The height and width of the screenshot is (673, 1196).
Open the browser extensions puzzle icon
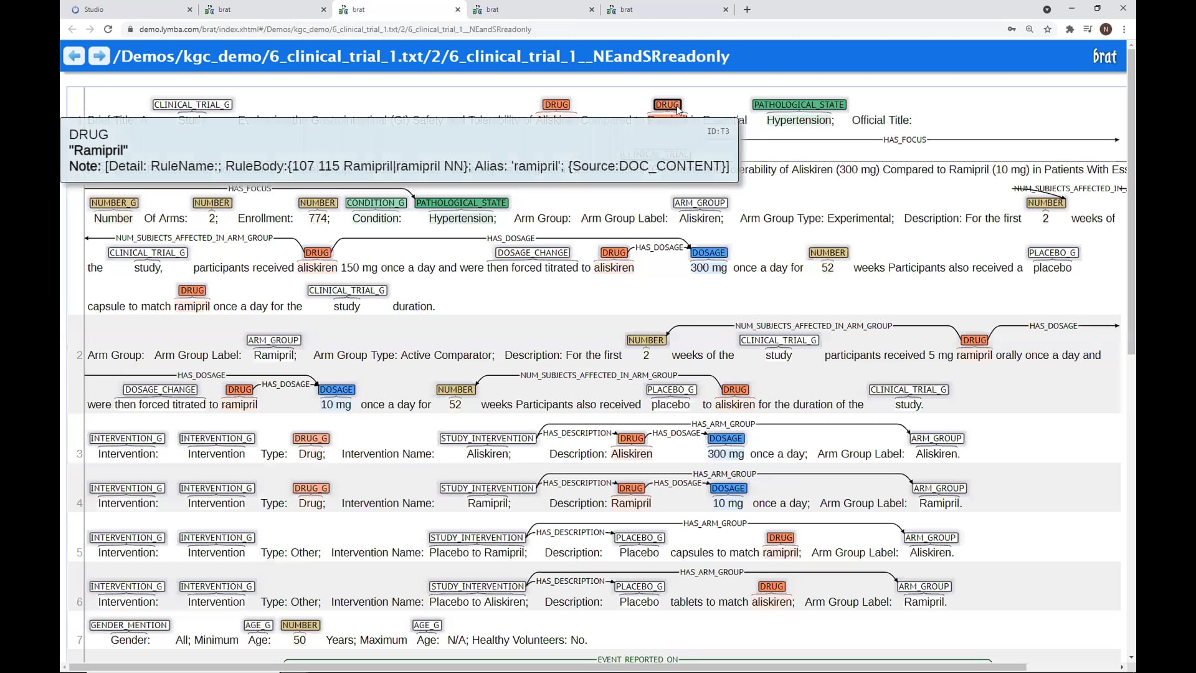1070,29
